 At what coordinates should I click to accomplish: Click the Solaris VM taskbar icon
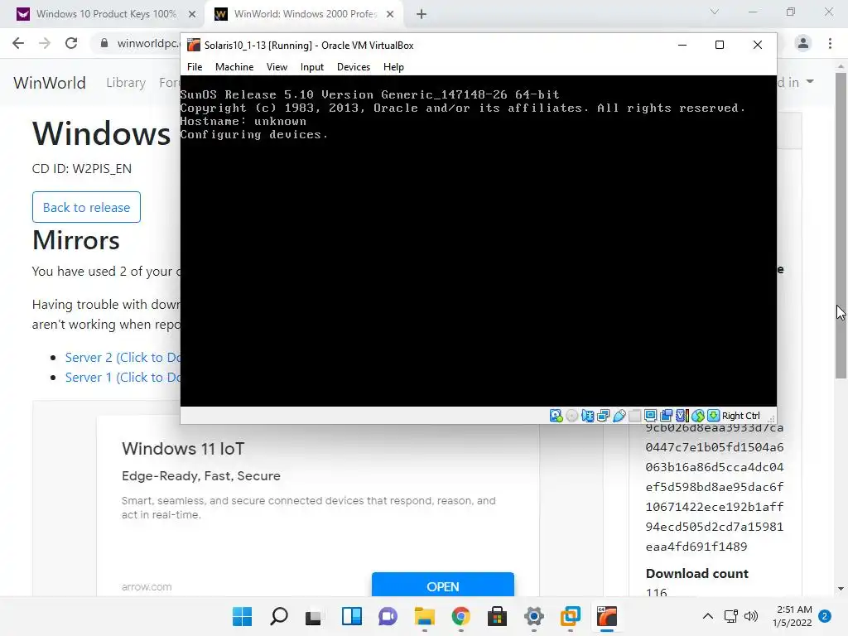[607, 616]
